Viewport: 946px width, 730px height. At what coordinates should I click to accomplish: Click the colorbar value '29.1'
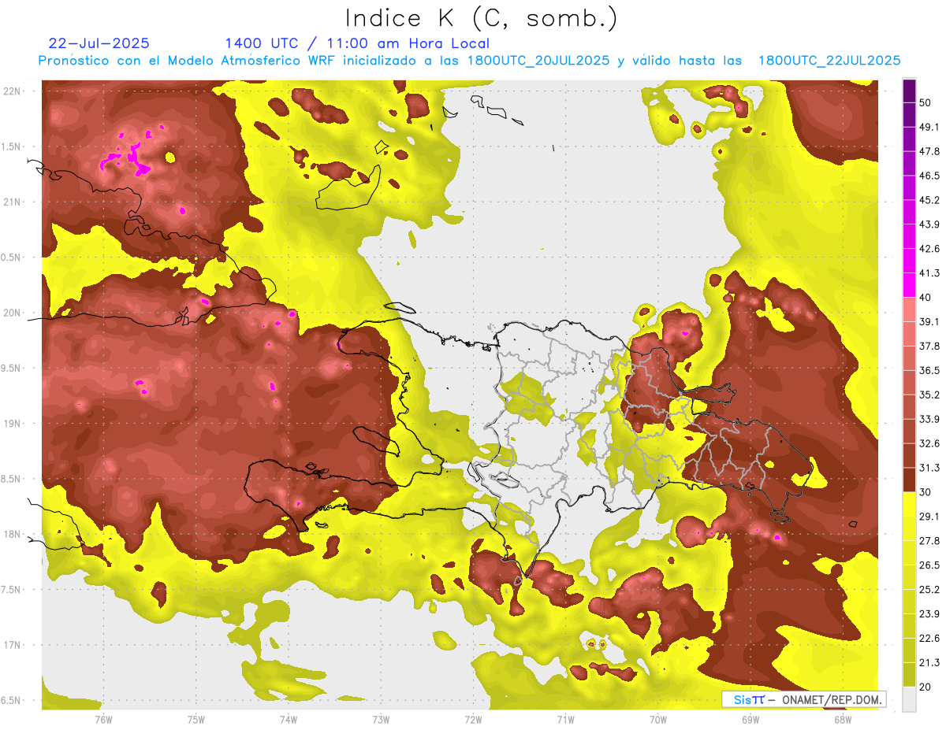(x=929, y=517)
